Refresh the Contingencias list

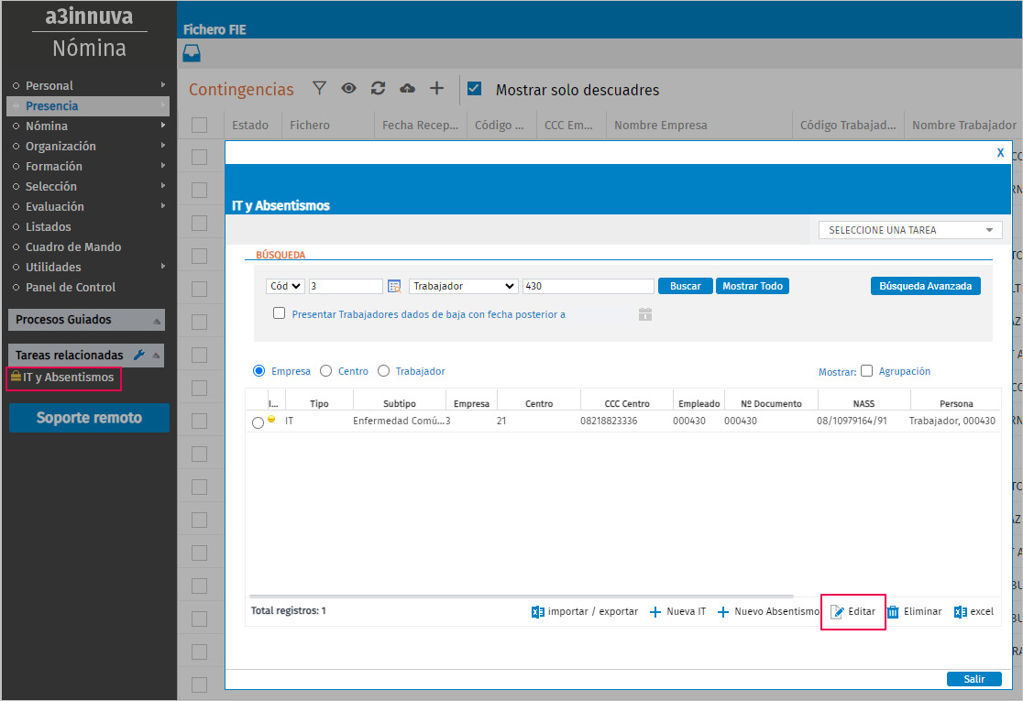click(x=378, y=88)
